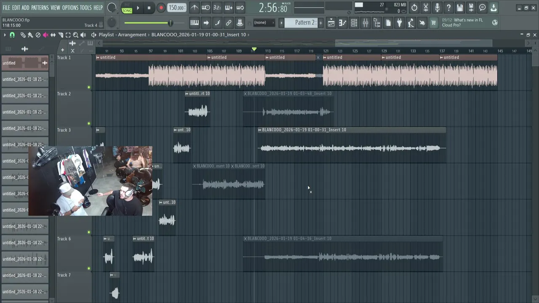Open the Channel rack icon
This screenshot has width=539, height=303.
[354, 23]
